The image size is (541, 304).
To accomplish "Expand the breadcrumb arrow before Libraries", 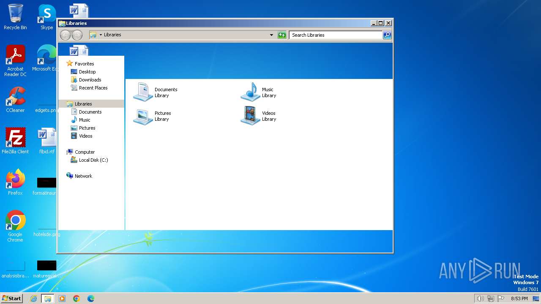I will click(x=101, y=35).
